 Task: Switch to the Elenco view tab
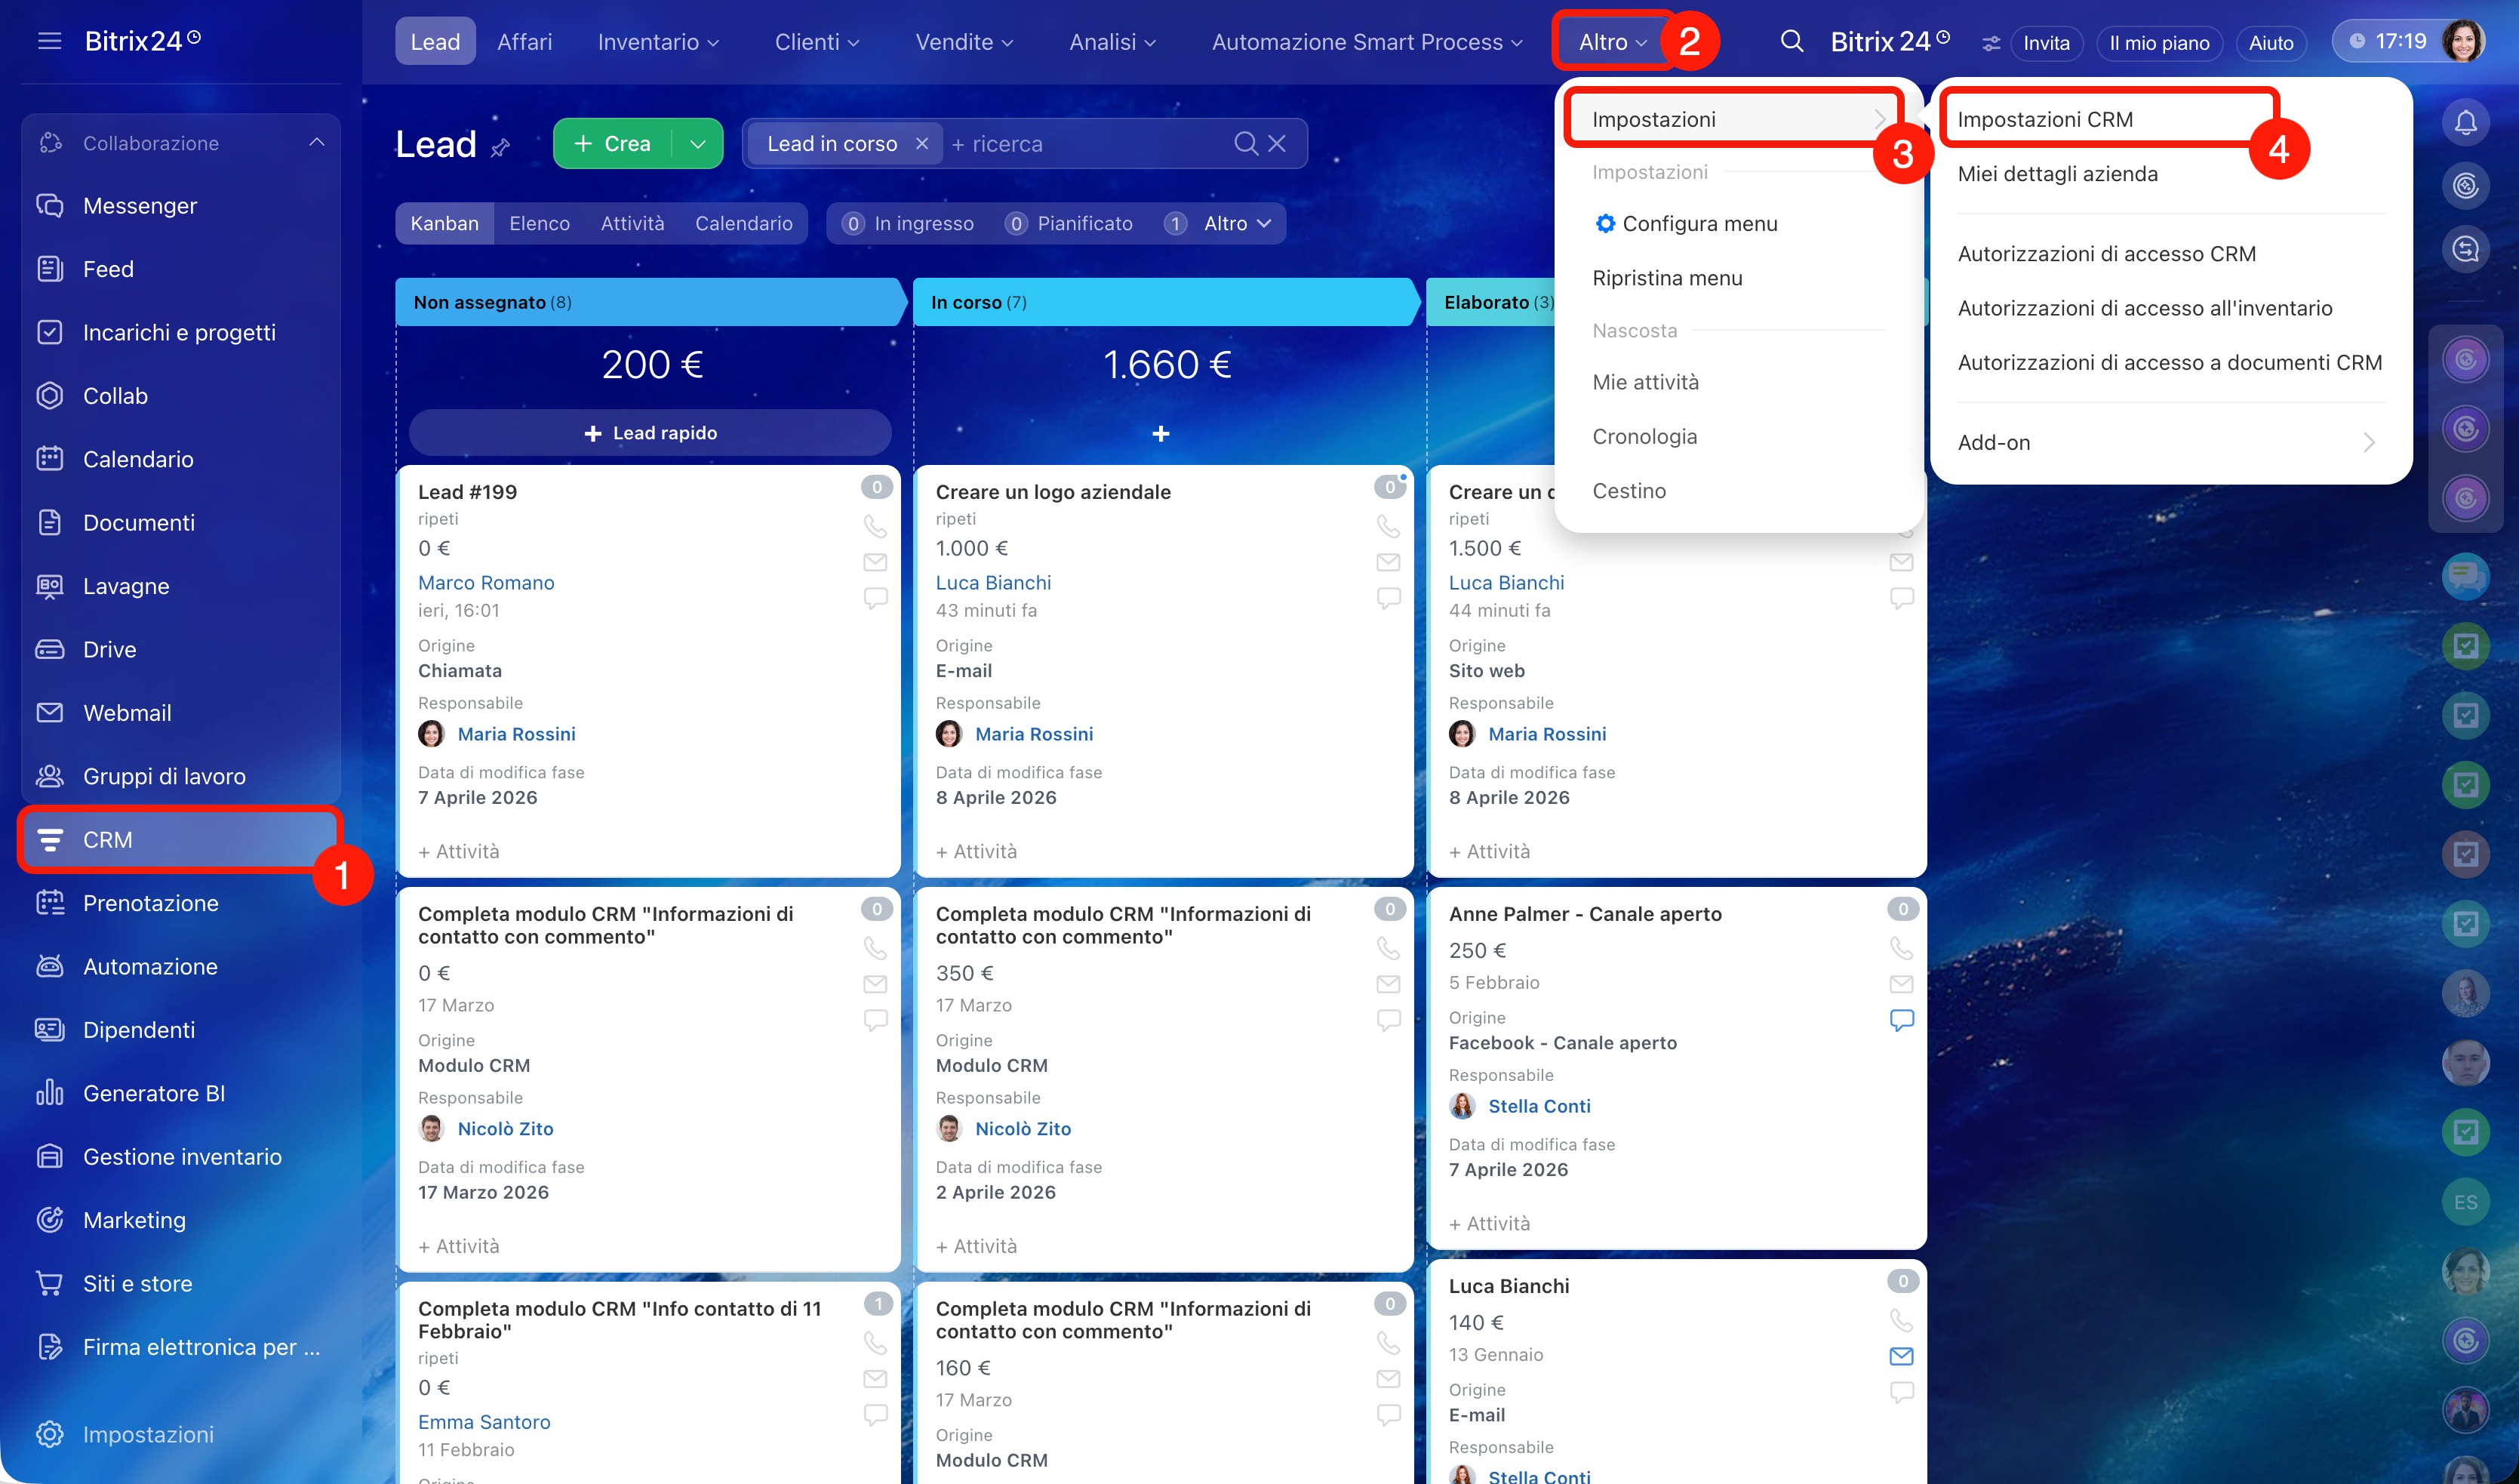539,224
